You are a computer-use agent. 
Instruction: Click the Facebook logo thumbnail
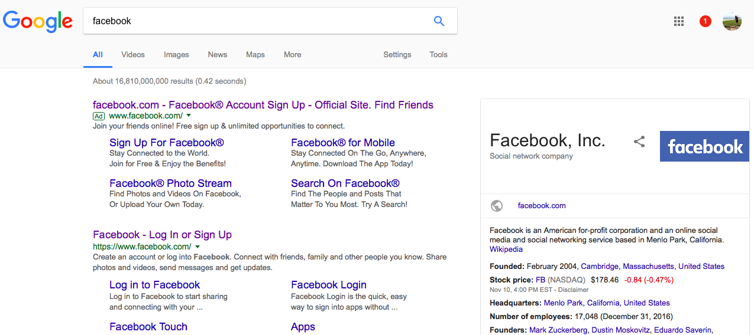(704, 146)
